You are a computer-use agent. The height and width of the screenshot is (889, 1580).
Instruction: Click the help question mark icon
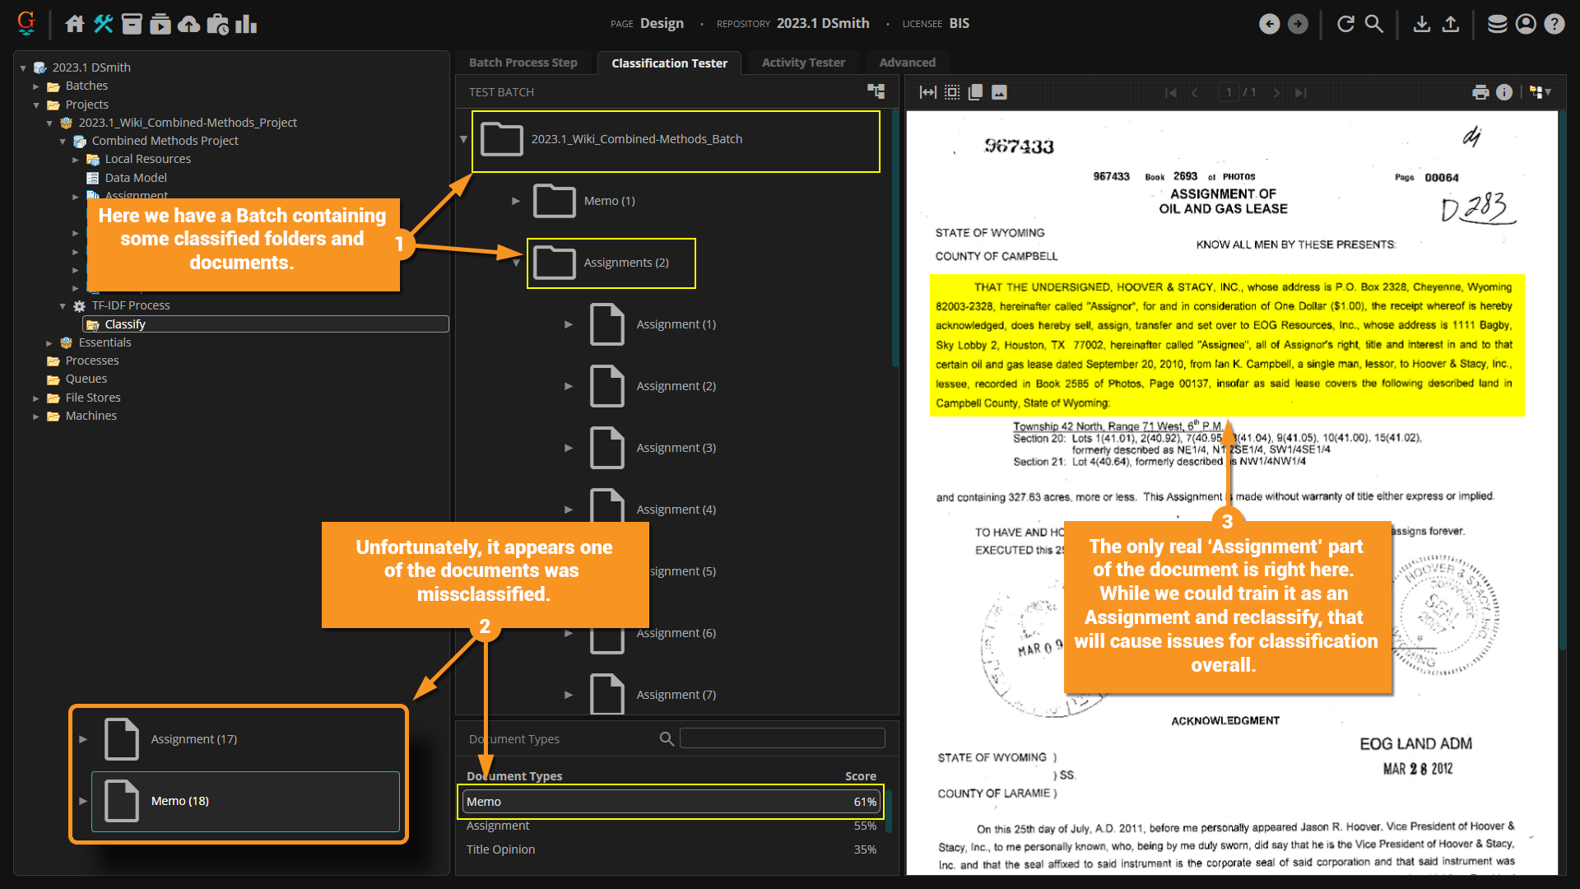click(1554, 24)
